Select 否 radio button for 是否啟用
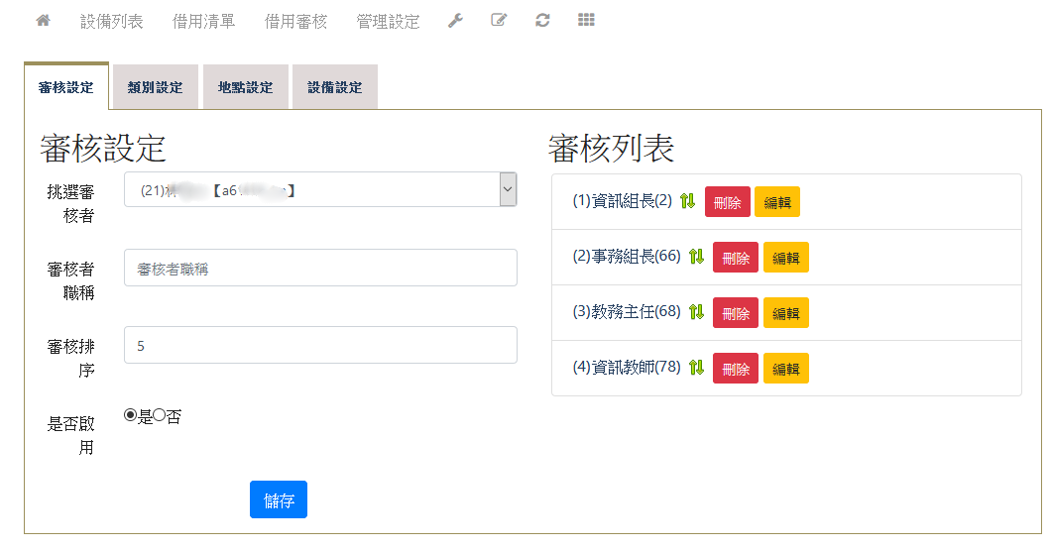This screenshot has width=1051, height=550. tap(159, 415)
